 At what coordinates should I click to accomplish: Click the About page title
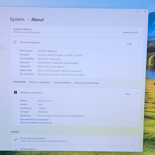click(x=38, y=20)
